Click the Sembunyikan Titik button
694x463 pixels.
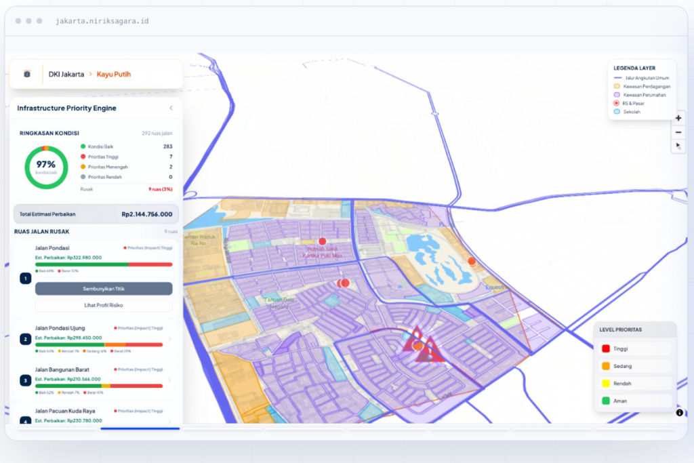[x=104, y=289]
